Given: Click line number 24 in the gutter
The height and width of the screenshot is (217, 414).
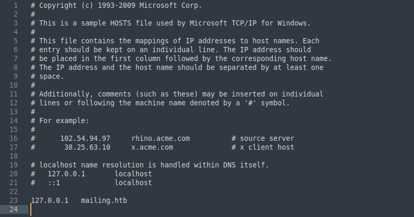Looking at the screenshot, I should [14, 209].
